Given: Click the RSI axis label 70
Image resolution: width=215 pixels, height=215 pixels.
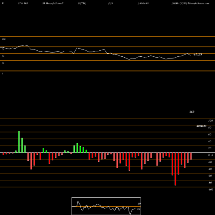Looking at the screenshot, I should tap(3, 49).
